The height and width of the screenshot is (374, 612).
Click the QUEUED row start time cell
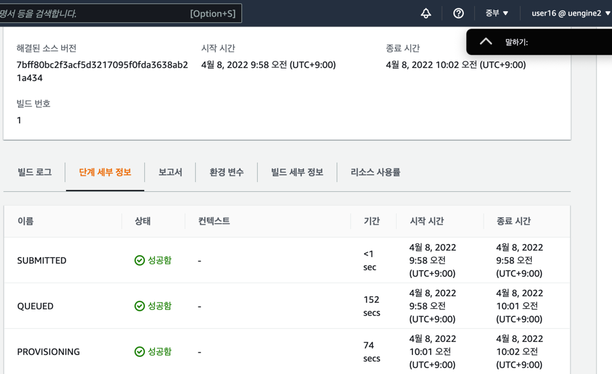coord(433,306)
